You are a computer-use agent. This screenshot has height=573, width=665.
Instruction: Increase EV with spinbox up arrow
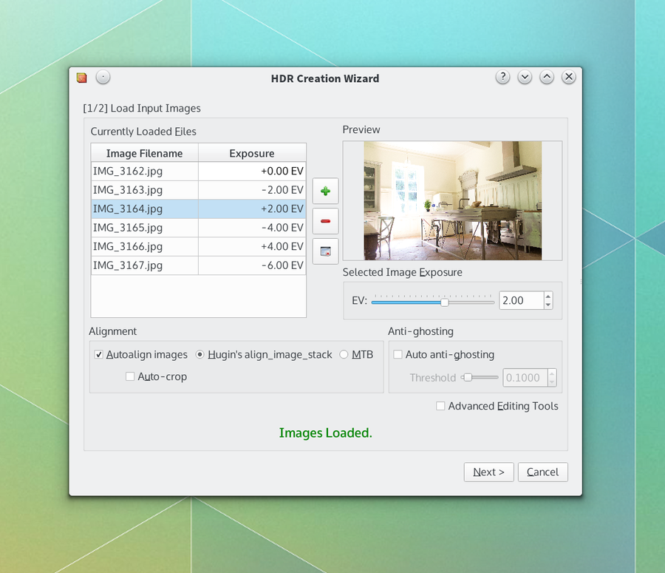coord(548,296)
